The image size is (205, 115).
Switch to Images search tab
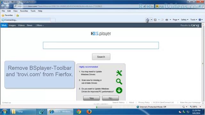pos(12,26)
